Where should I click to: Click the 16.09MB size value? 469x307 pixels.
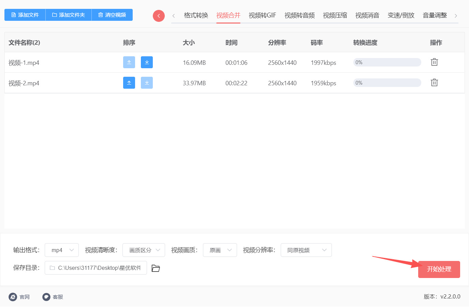pyautogui.click(x=194, y=63)
